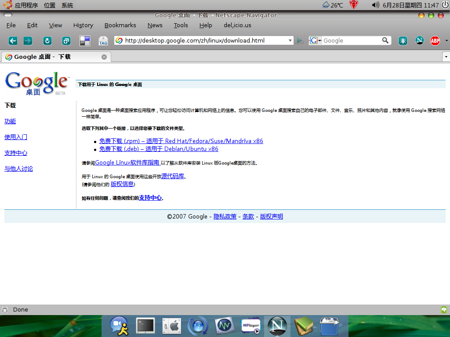Open the 系统 menu in the top panel
The image size is (450, 337).
pyautogui.click(x=67, y=5)
